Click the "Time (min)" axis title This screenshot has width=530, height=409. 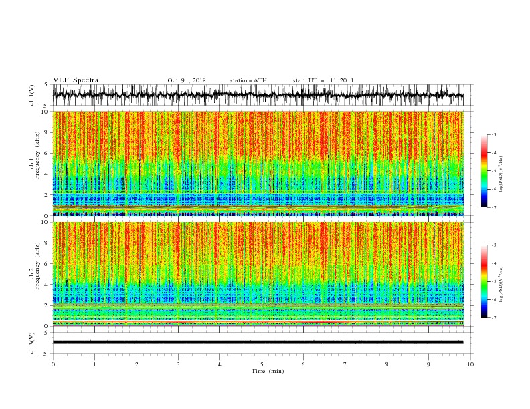(268, 371)
